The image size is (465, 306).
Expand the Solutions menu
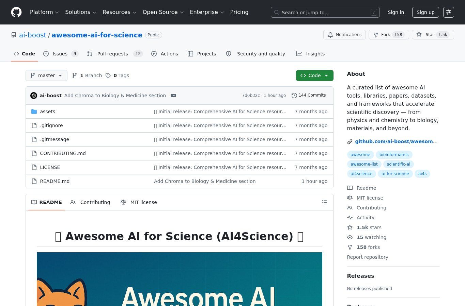tap(81, 12)
